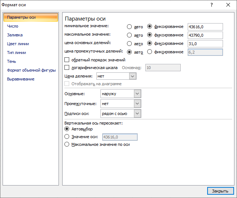Click the maximum value field 43790,0
The height and width of the screenshot is (198, 237).
205,35
